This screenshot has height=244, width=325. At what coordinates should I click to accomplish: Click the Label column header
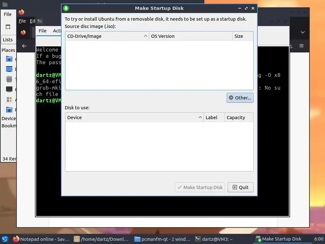(x=214, y=118)
